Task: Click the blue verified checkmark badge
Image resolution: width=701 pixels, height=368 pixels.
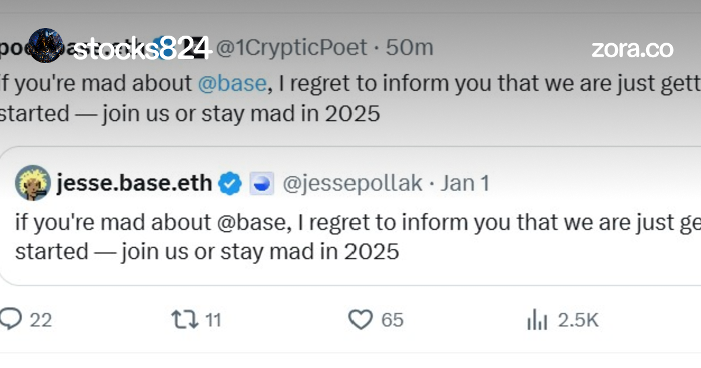Action: point(230,184)
